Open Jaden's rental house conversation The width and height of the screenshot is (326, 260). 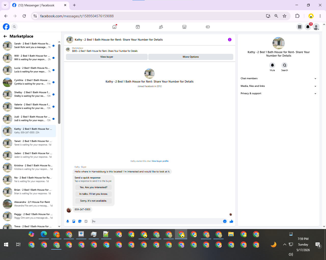29,155
